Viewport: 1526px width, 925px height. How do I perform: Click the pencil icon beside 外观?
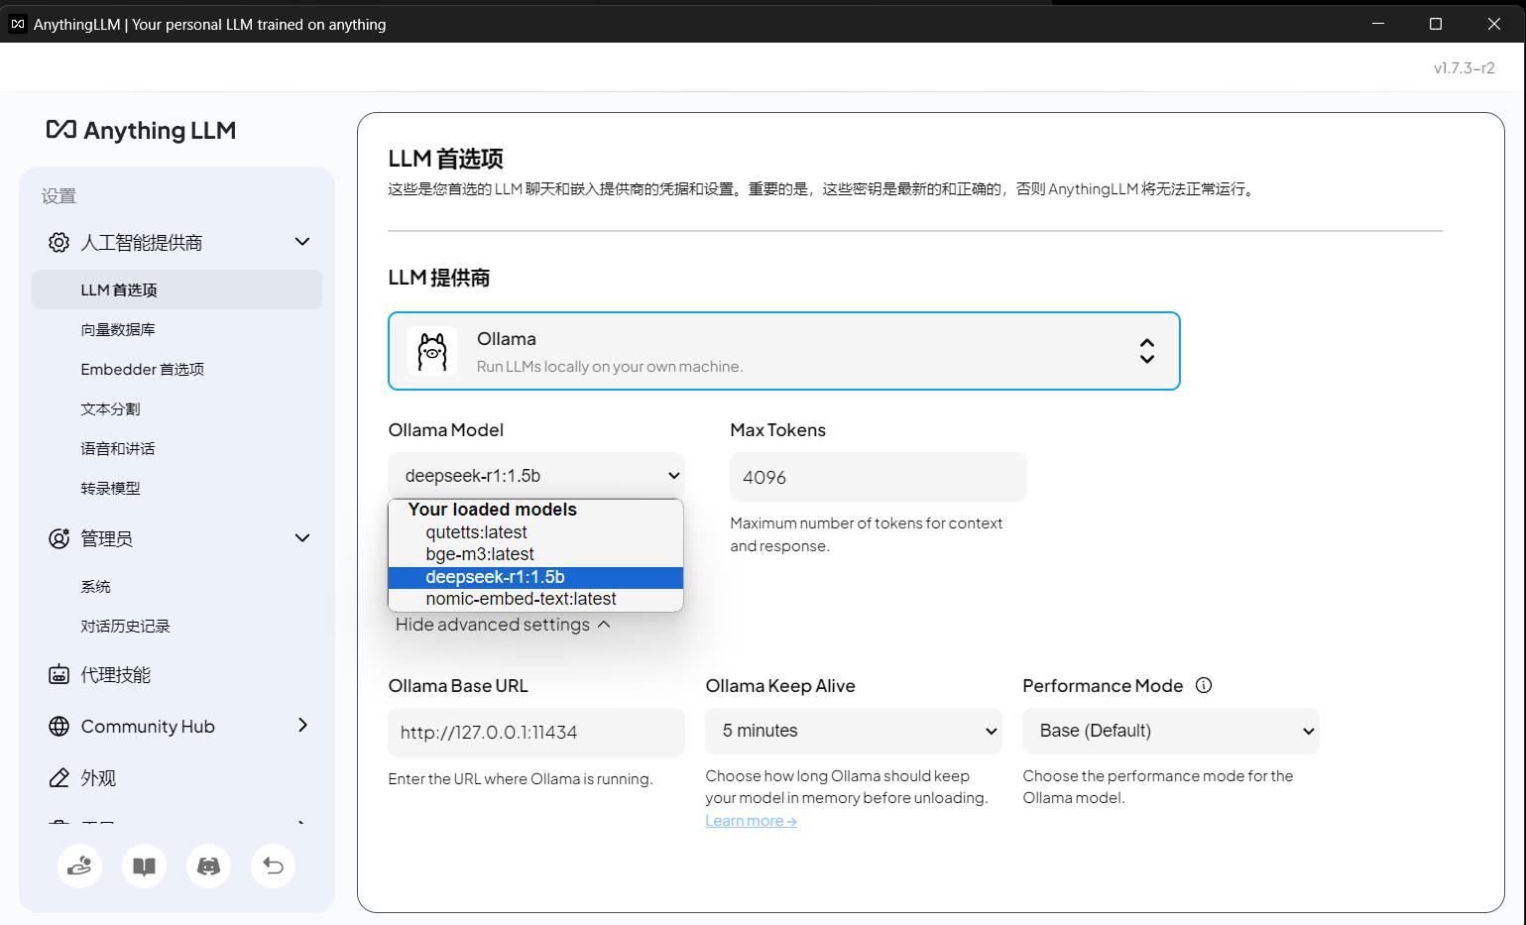(59, 778)
